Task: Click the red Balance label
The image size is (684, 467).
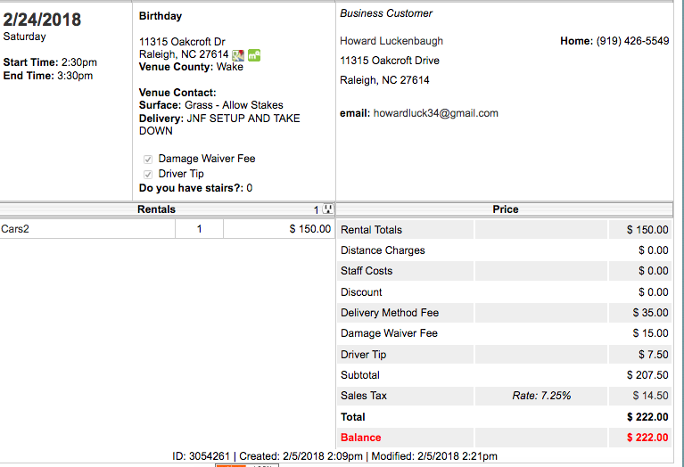Action: pyautogui.click(x=360, y=438)
